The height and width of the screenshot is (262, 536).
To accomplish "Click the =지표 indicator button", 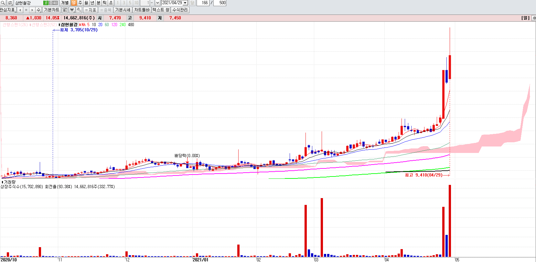I will [x=91, y=10].
